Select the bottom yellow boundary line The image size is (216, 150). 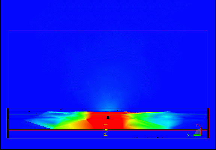[108, 138]
